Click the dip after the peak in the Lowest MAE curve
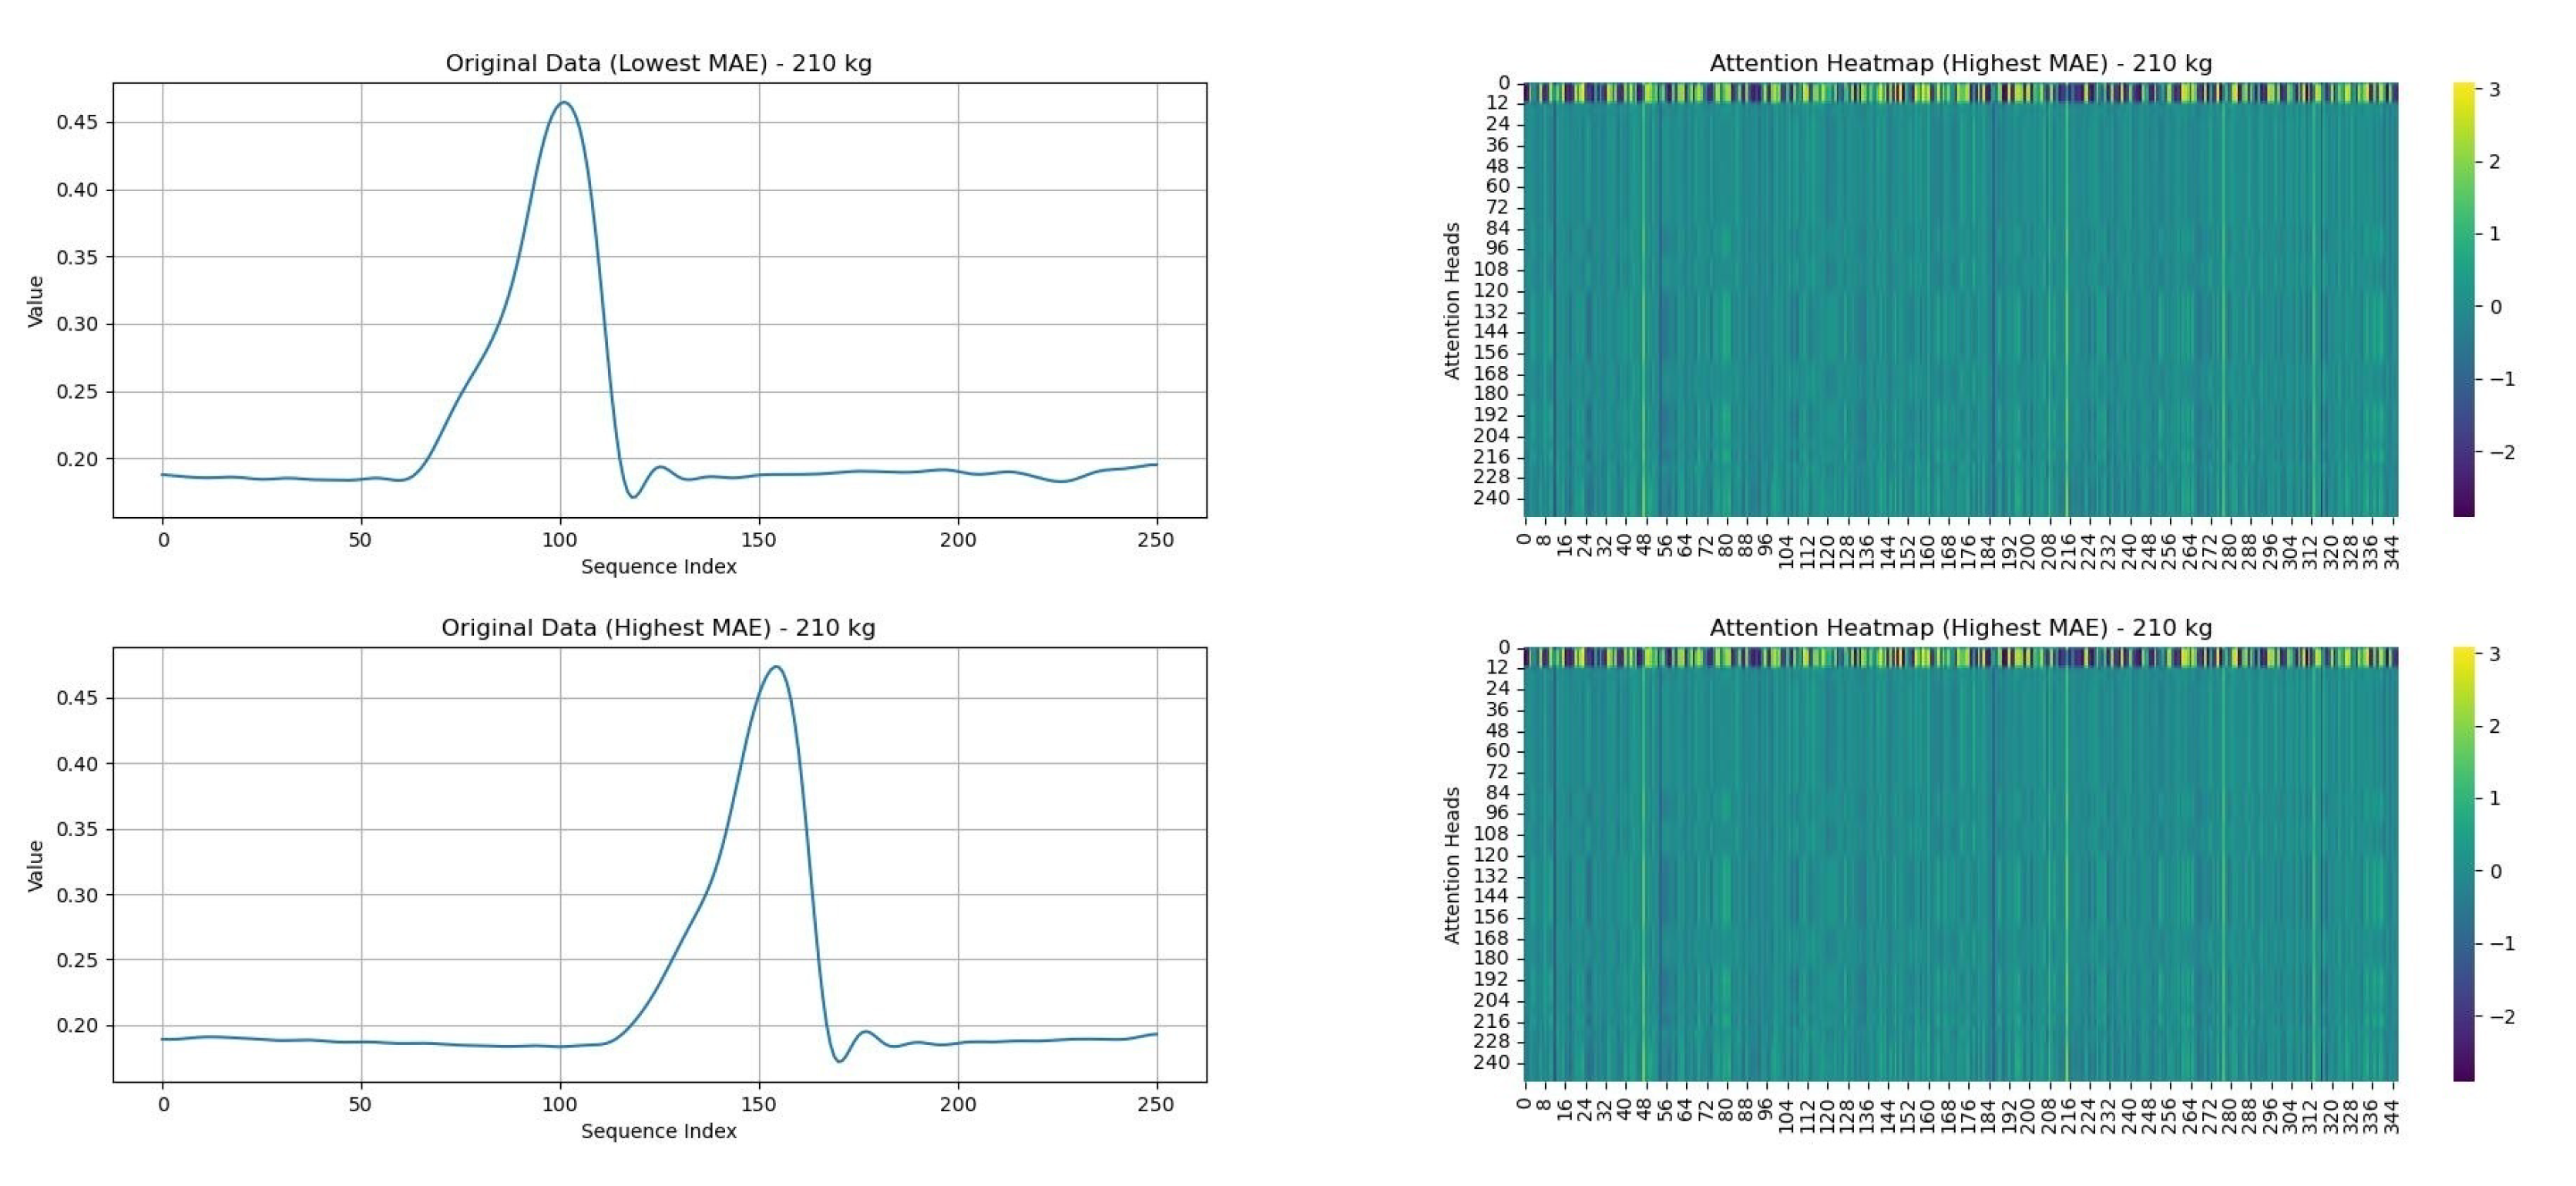This screenshot has height=1186, width=2576. [632, 496]
